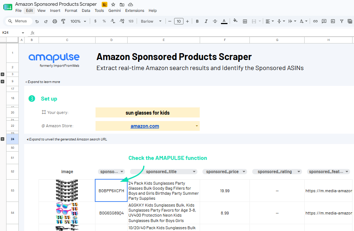This screenshot has width=354, height=231.
Task: Open the File menu
Action: (18, 10)
